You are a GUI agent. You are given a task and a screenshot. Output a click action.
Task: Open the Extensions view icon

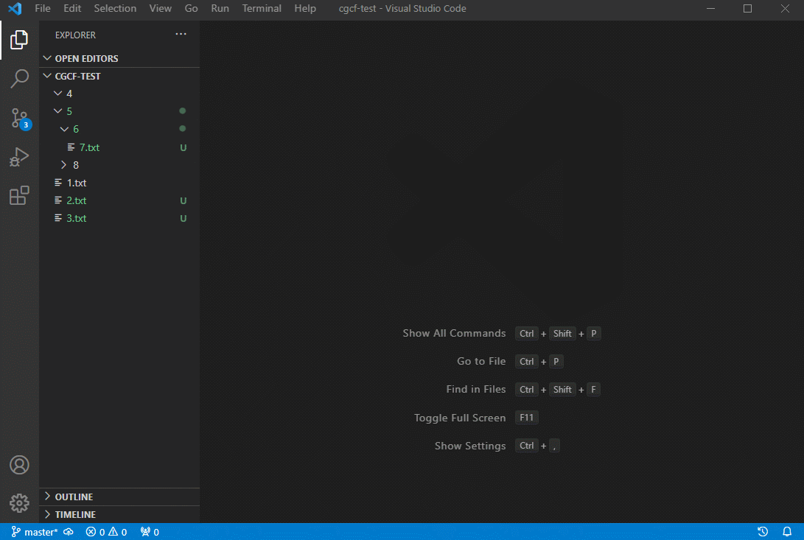coord(19,195)
